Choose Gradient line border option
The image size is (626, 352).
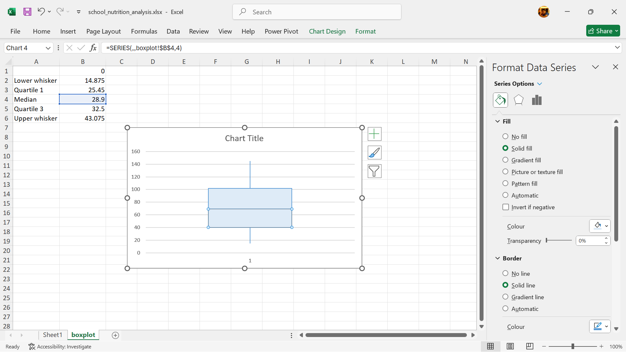click(x=505, y=297)
